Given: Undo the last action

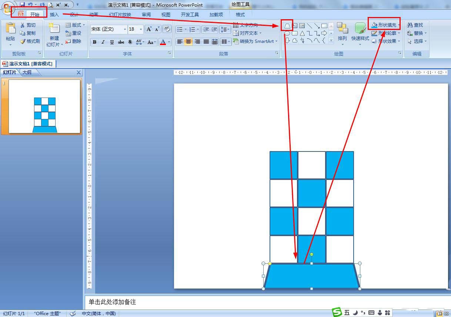Looking at the screenshot, I should tap(30, 4).
